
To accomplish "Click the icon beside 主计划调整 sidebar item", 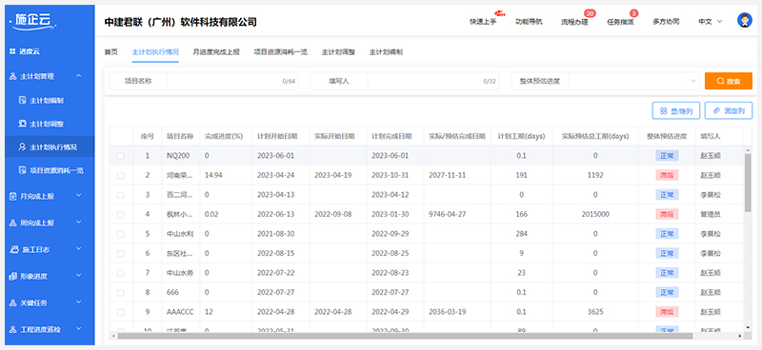I will pos(22,124).
